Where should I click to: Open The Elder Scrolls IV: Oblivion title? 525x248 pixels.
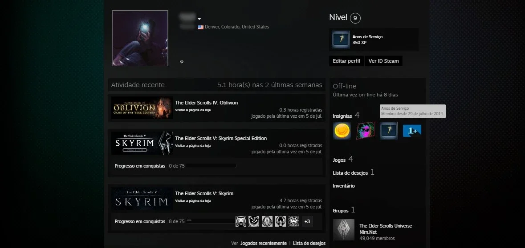coord(207,103)
